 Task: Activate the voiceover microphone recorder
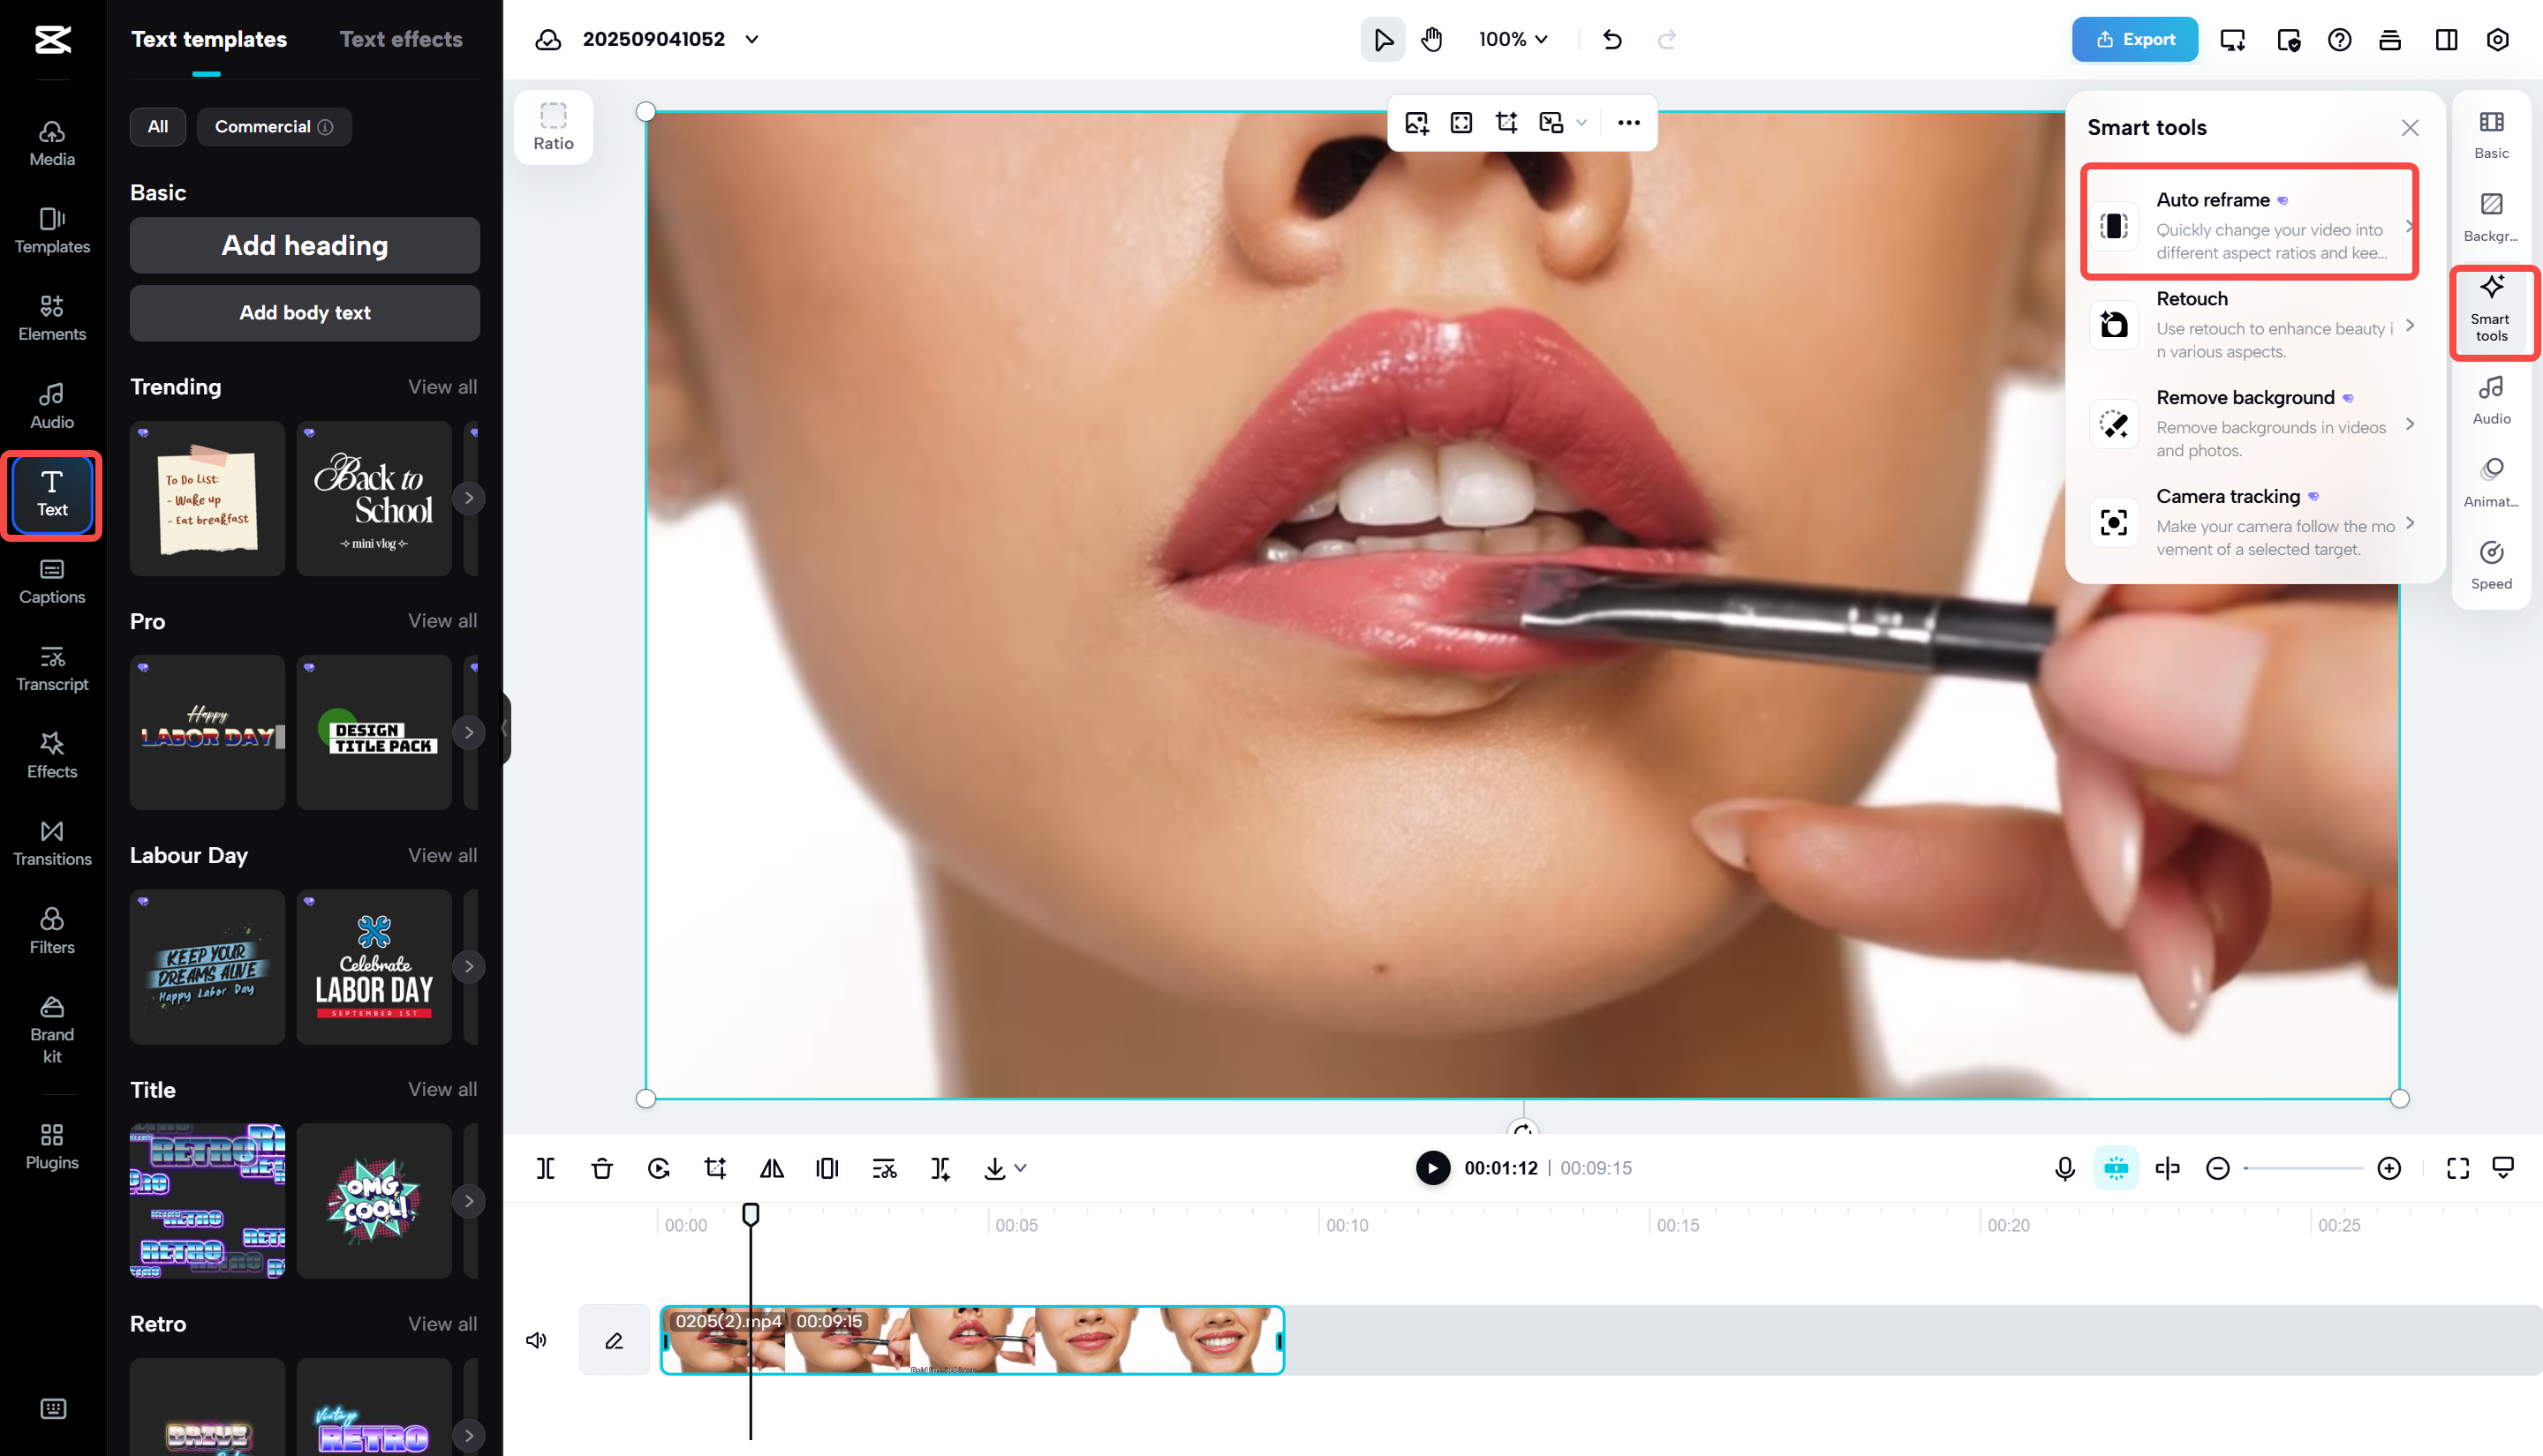[x=2064, y=1167]
